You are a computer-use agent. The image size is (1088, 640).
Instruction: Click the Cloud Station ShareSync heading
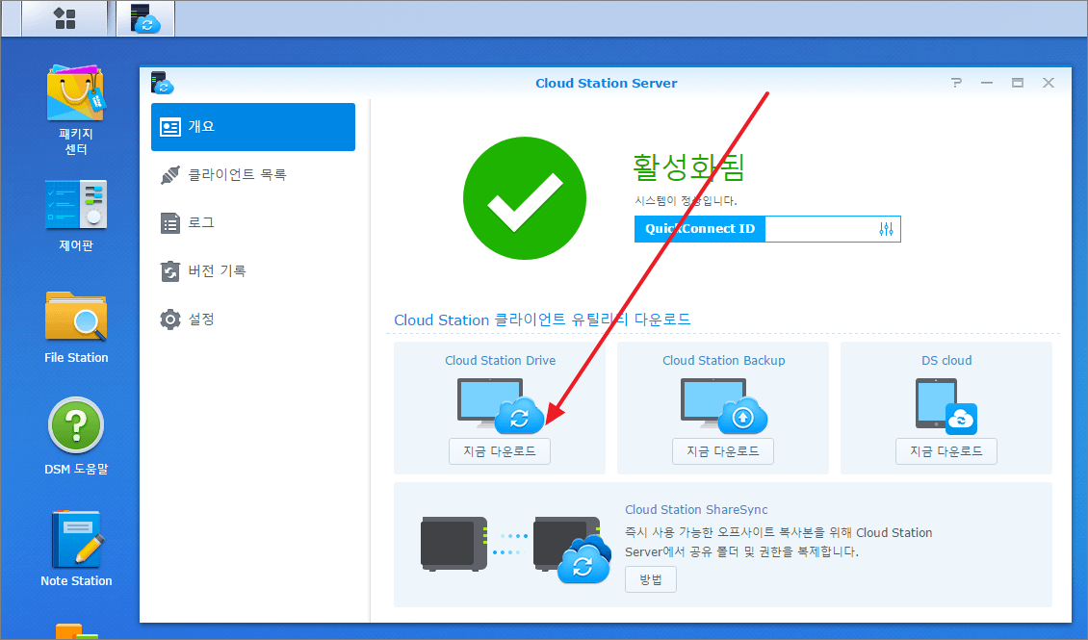pos(696,510)
